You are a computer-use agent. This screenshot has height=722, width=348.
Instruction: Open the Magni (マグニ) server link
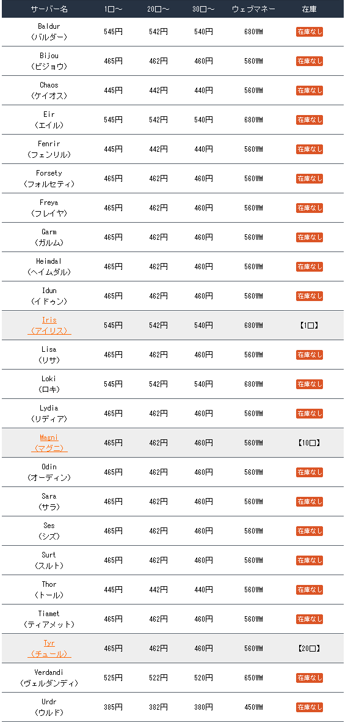pos(49,442)
